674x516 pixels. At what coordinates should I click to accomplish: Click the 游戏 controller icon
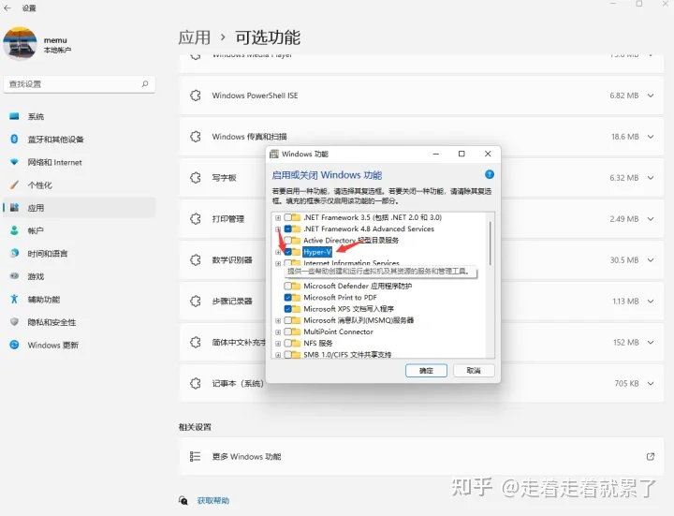pos(14,276)
